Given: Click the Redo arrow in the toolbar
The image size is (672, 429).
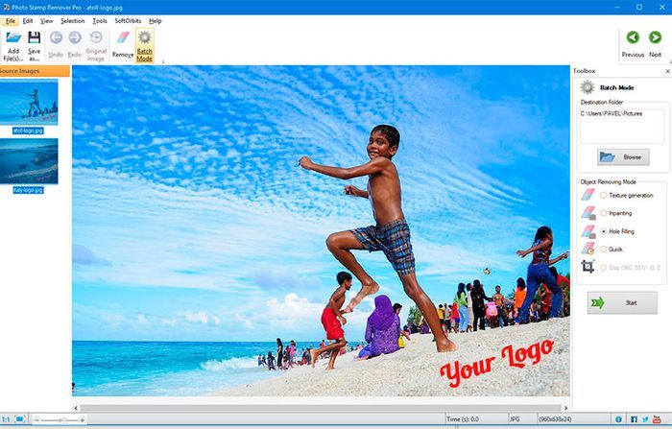Looking at the screenshot, I should (75, 37).
